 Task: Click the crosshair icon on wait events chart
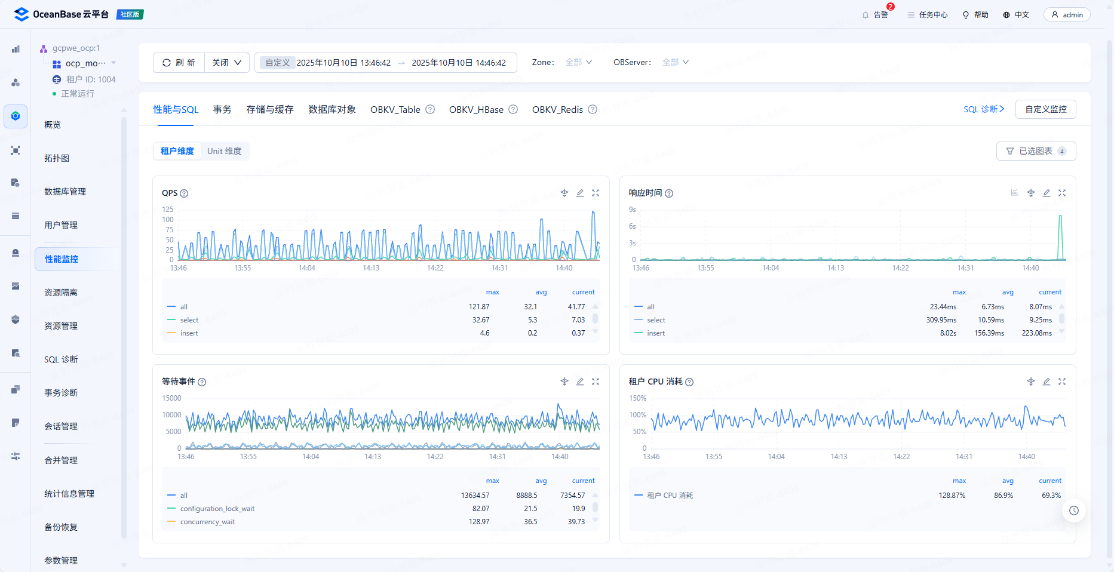tap(564, 382)
